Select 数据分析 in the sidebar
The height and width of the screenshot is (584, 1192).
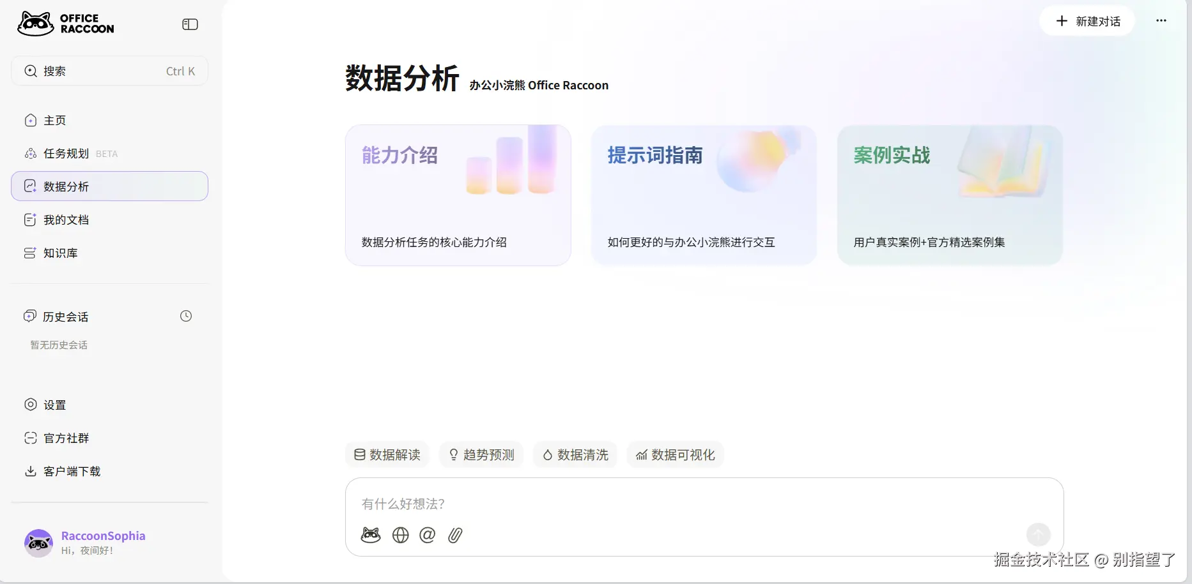109,186
